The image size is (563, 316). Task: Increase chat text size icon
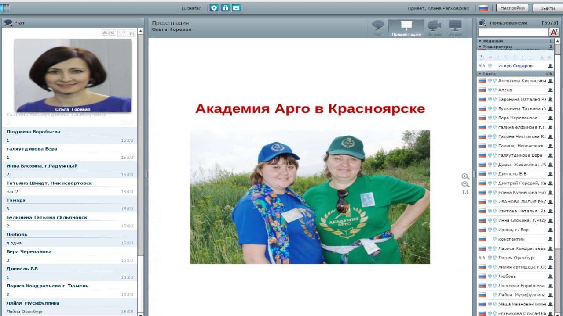click(122, 33)
